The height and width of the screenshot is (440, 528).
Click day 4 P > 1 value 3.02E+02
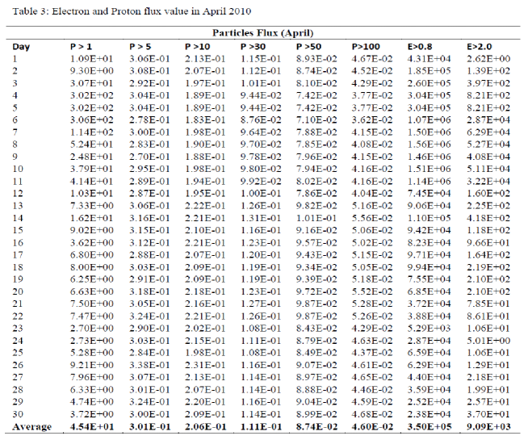point(91,95)
